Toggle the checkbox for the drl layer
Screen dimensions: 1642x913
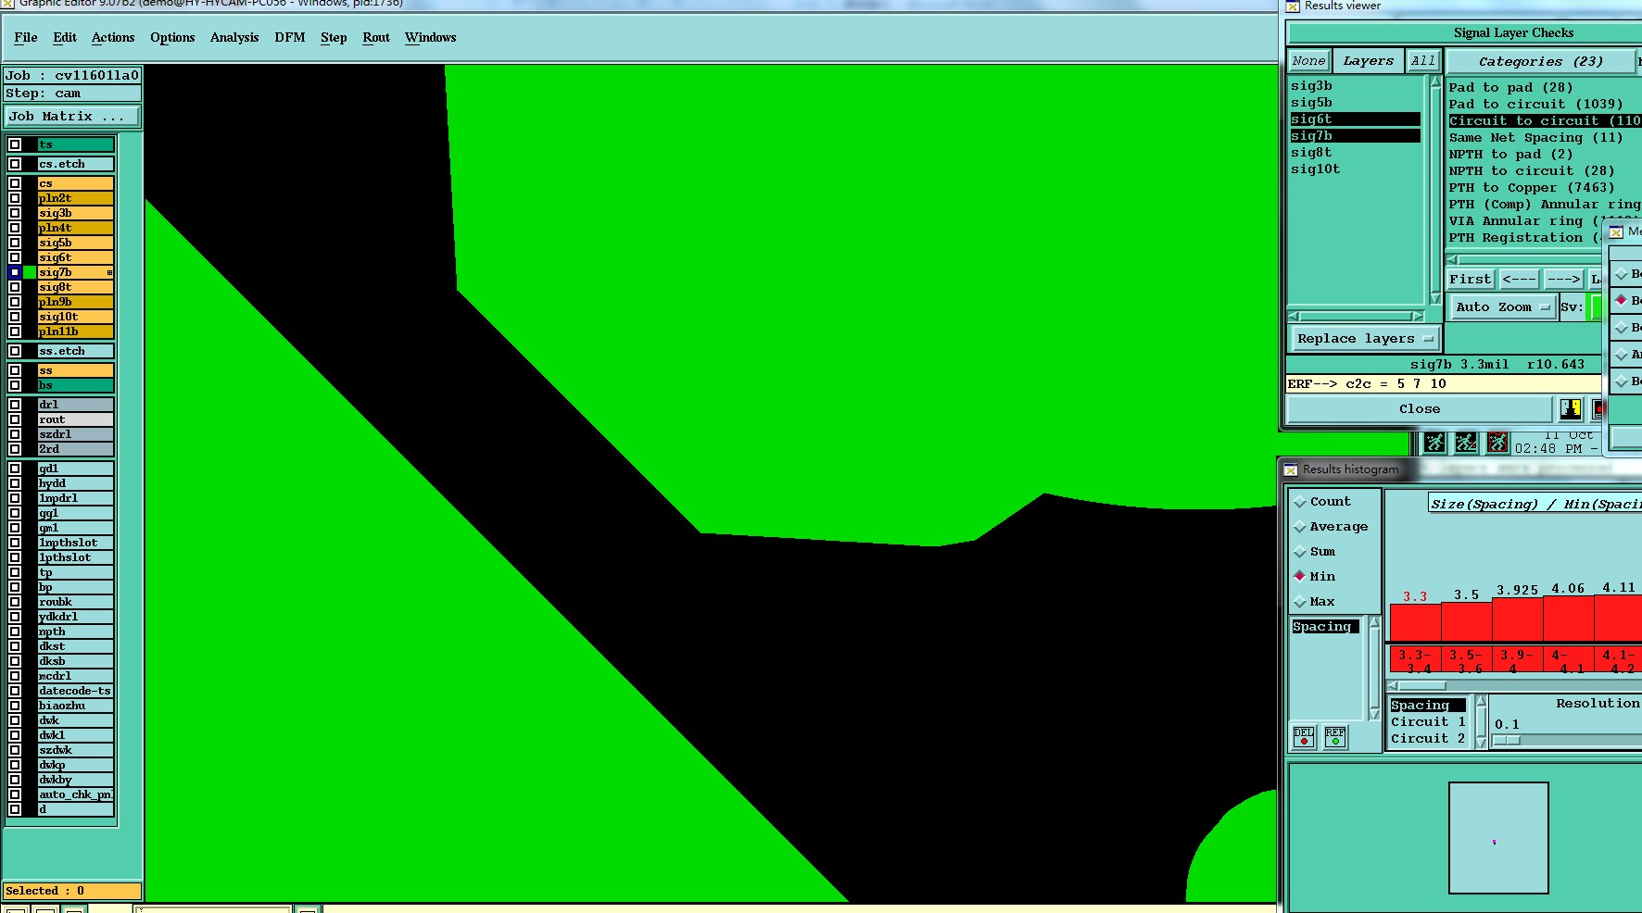[15, 405]
